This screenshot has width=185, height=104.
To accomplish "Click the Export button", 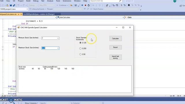I will point(115,47).
